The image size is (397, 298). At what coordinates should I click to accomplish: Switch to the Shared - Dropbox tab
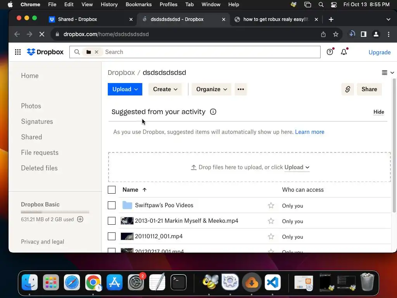click(91, 19)
